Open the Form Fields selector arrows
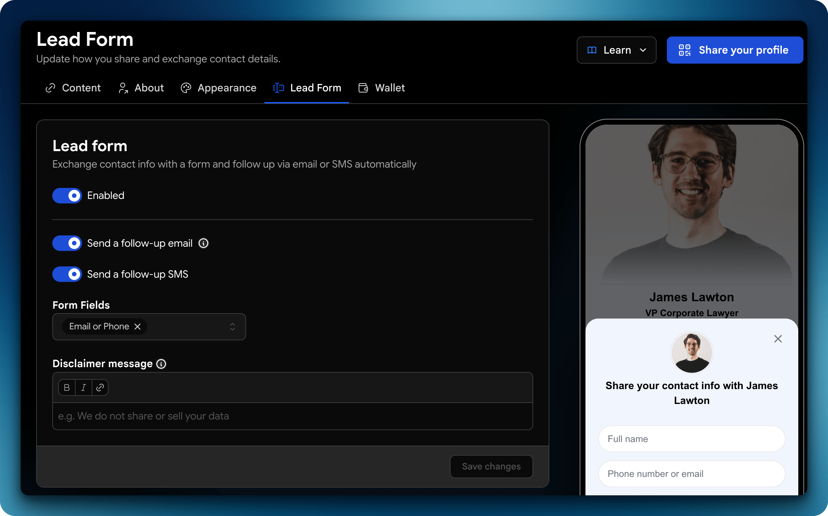Screen dimensions: 828x516 coord(233,326)
